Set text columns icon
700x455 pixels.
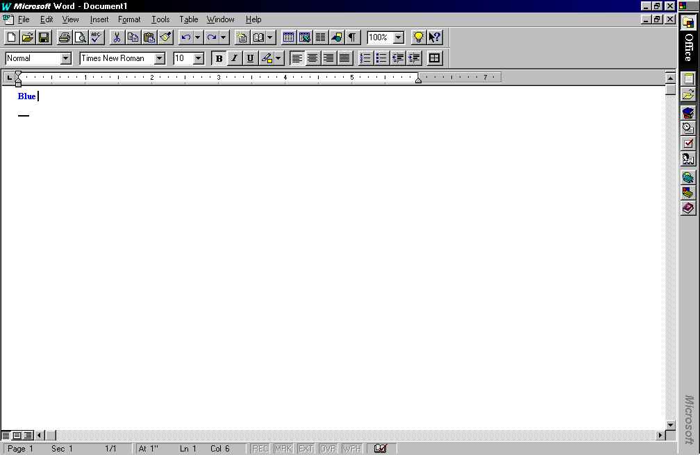pyautogui.click(x=321, y=37)
